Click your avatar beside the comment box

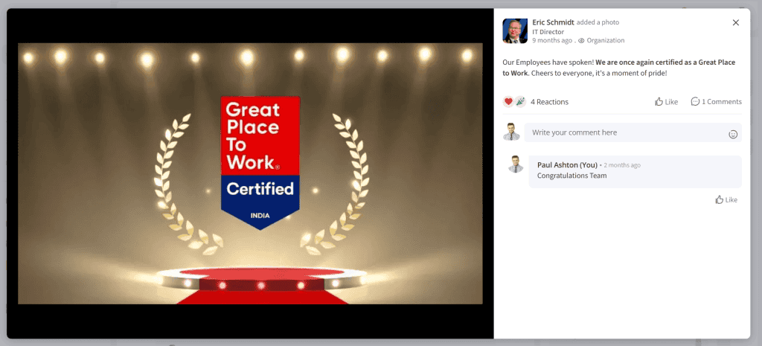pos(511,132)
